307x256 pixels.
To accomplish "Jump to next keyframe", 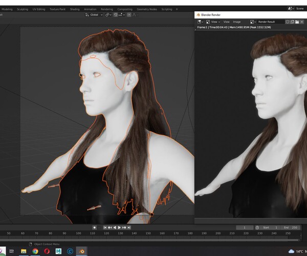I will 124,227.
